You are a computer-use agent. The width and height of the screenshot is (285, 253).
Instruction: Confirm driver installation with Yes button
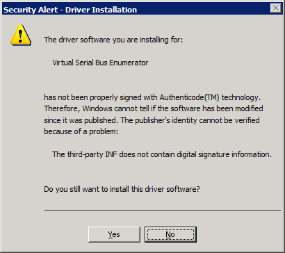pos(114,234)
